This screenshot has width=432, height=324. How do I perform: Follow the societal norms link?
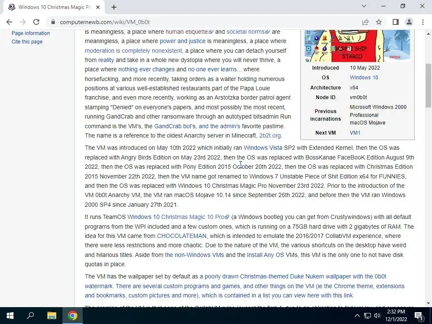[x=248, y=32]
